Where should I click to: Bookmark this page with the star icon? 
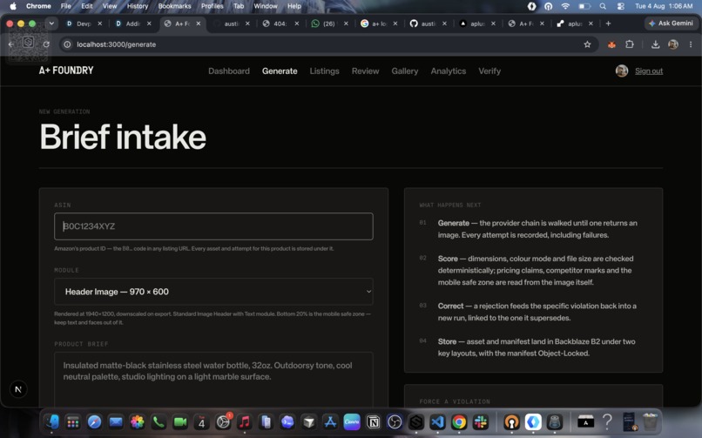point(587,44)
